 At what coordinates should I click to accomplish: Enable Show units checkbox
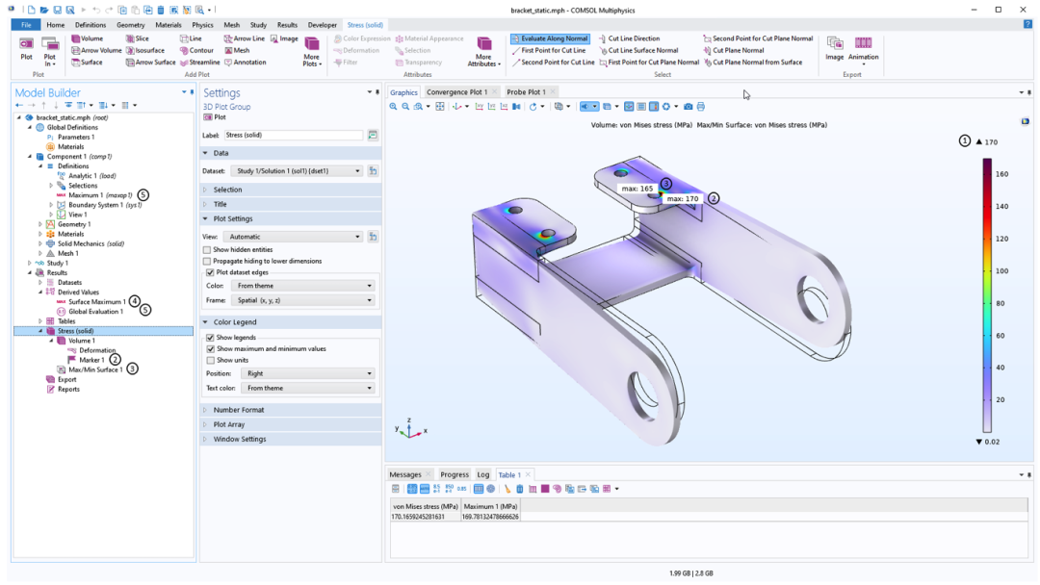coord(210,360)
